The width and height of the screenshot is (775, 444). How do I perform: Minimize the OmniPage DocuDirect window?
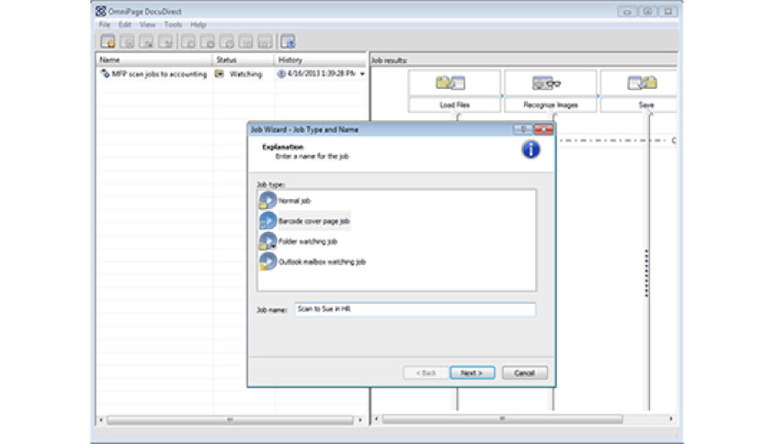[x=627, y=11]
